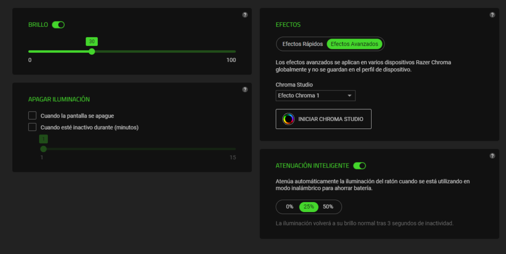The width and height of the screenshot is (506, 254).
Task: Click the brightness slider handle at 30
Action: (92, 51)
